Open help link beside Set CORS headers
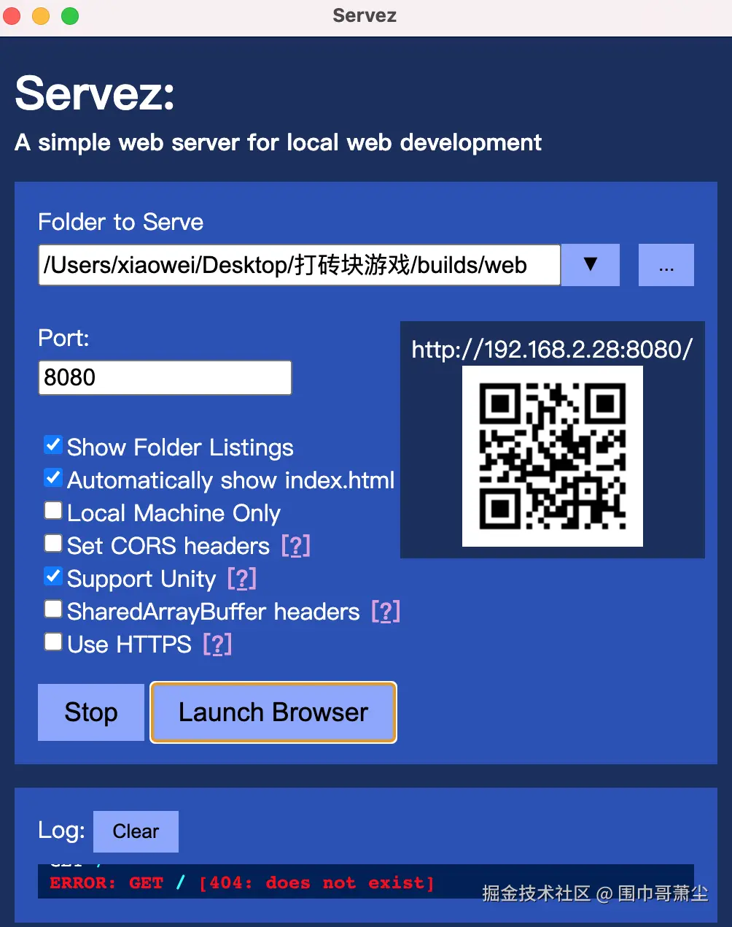The width and height of the screenshot is (732, 927). tap(296, 546)
